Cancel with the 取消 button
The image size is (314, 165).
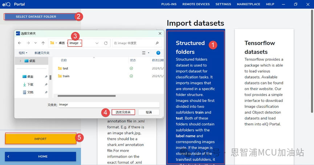[x=149, y=112]
